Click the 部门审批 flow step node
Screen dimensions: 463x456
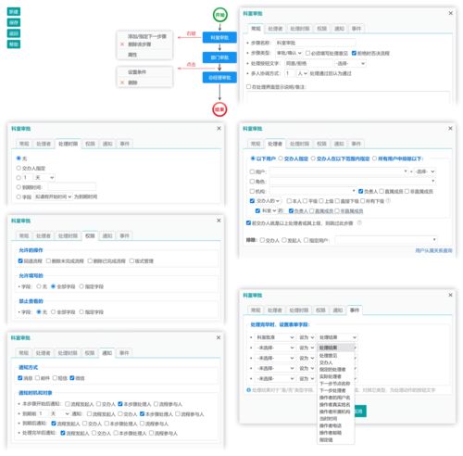pyautogui.click(x=219, y=57)
